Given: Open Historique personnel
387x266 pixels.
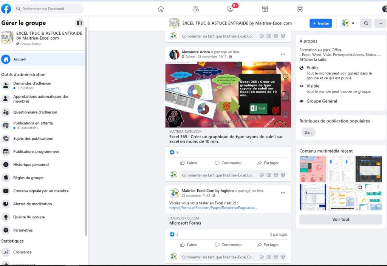Looking at the screenshot, I should coord(42,165).
